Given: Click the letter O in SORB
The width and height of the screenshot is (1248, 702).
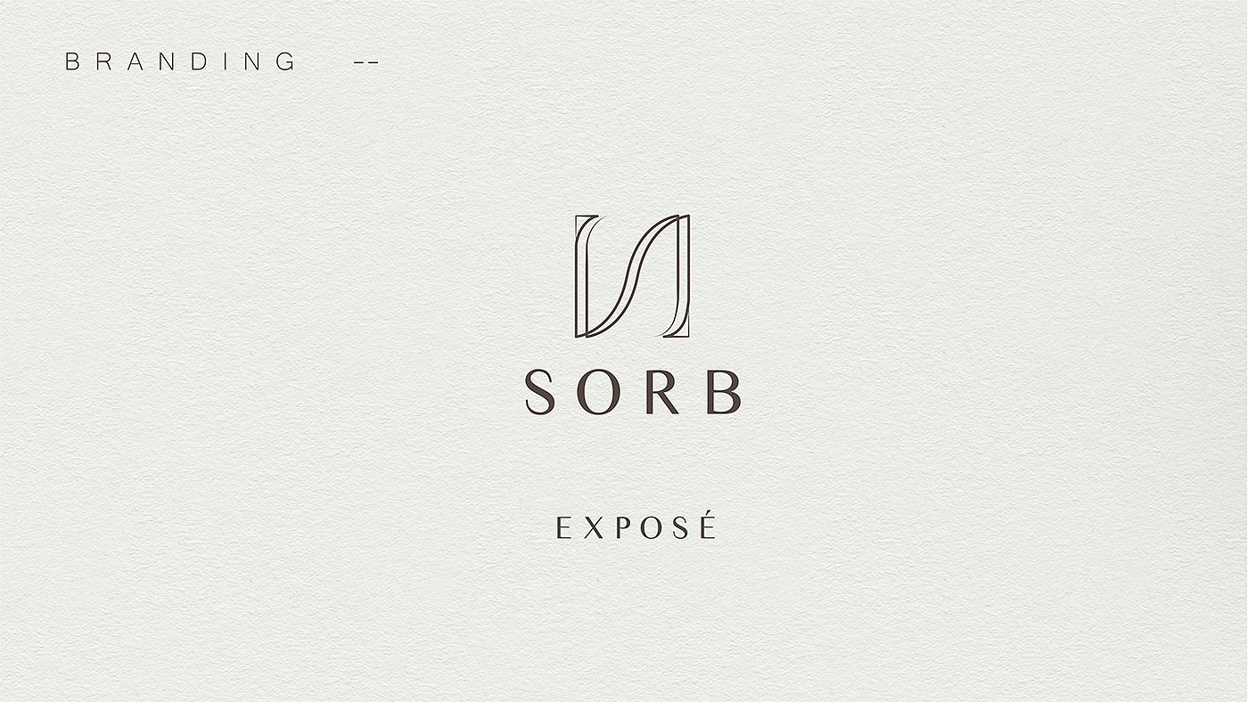Looking at the screenshot, I should coord(598,392).
